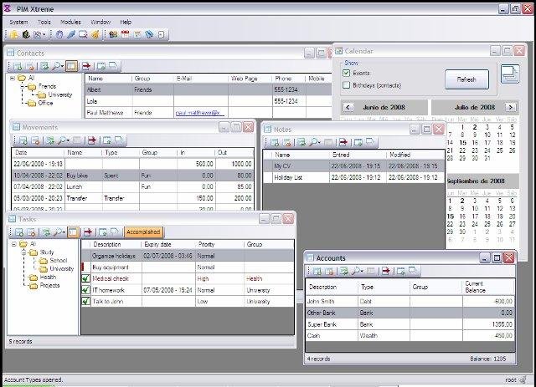Viewport: 536px width, 387px height.
Task: Click the search magnifier icon in Contacts toolbar
Action: coord(56,65)
